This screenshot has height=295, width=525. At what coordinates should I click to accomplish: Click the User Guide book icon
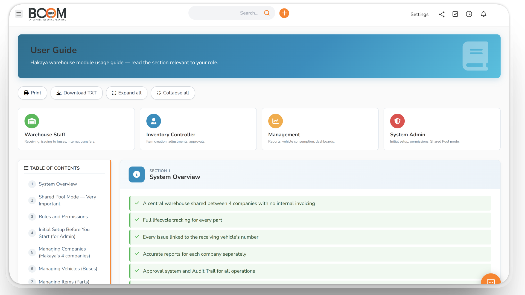pyautogui.click(x=475, y=56)
